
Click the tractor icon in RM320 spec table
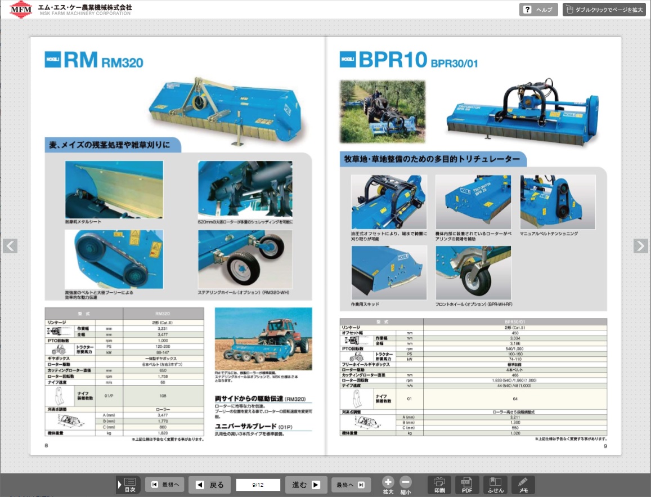coord(59,350)
